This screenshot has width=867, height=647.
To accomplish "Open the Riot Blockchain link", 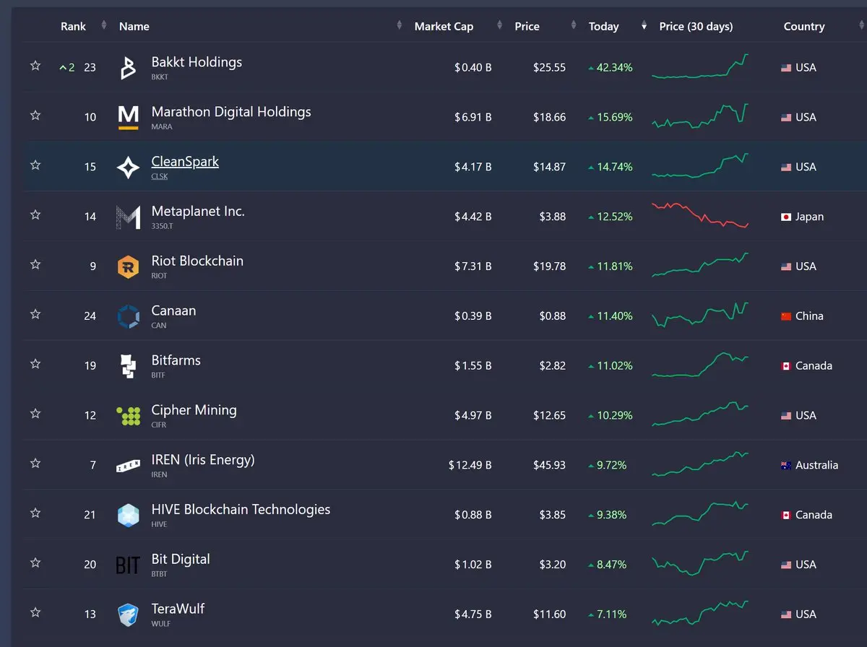I will (x=197, y=261).
